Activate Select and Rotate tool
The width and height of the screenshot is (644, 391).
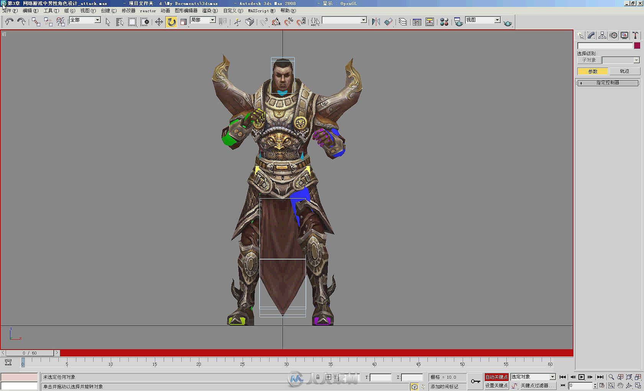click(x=171, y=22)
